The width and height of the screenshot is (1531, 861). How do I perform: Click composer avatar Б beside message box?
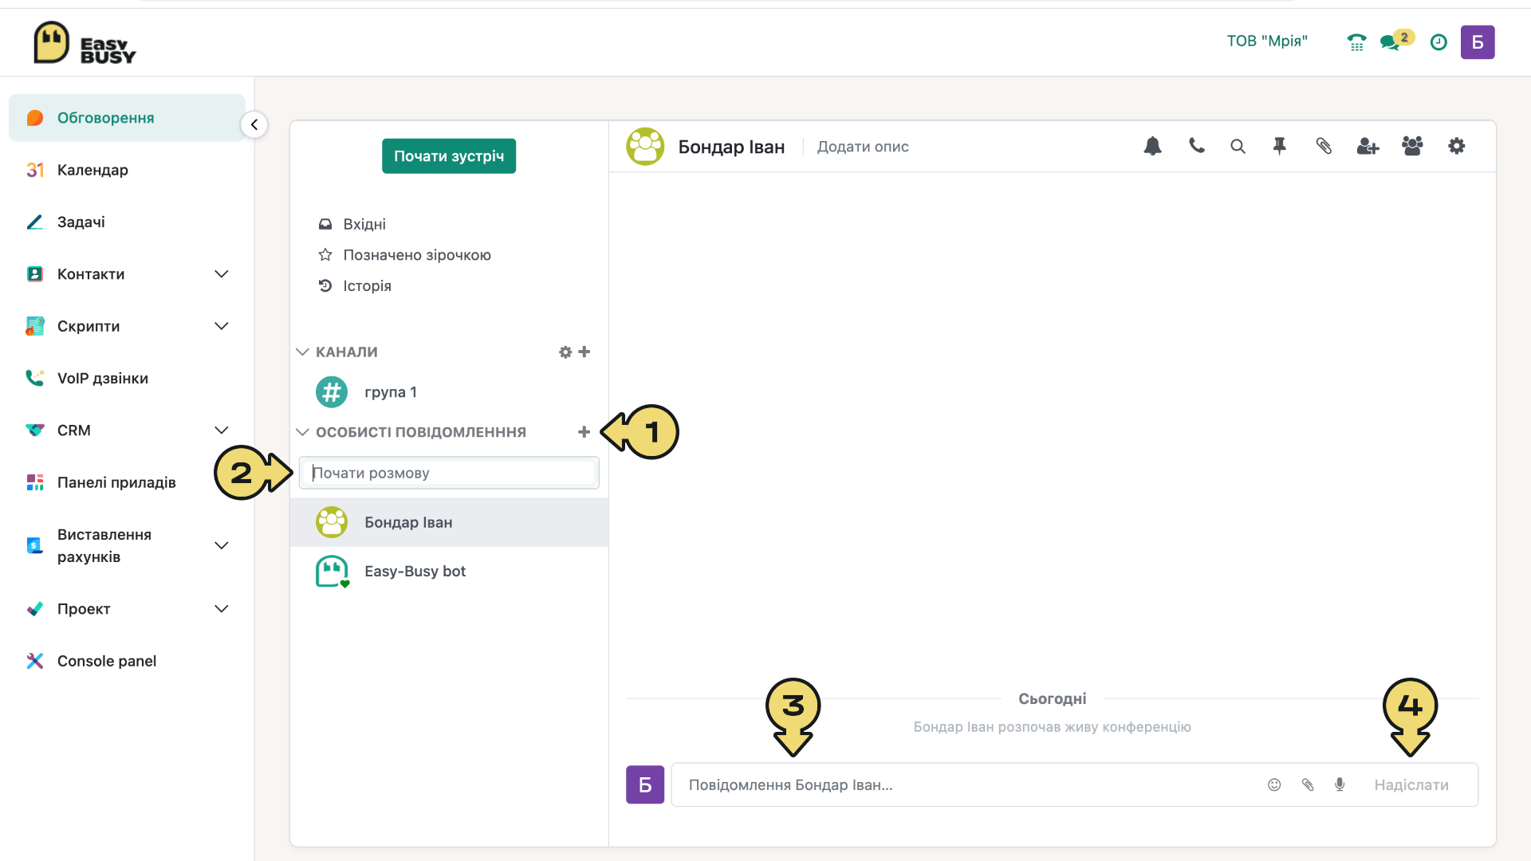(x=645, y=784)
